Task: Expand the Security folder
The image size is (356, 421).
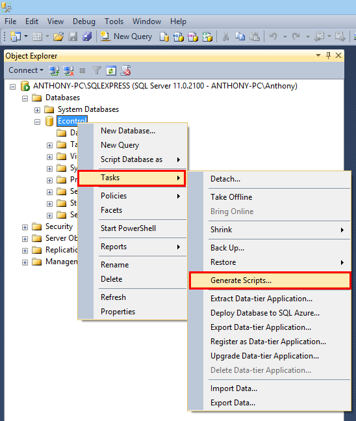Action: click(25, 227)
